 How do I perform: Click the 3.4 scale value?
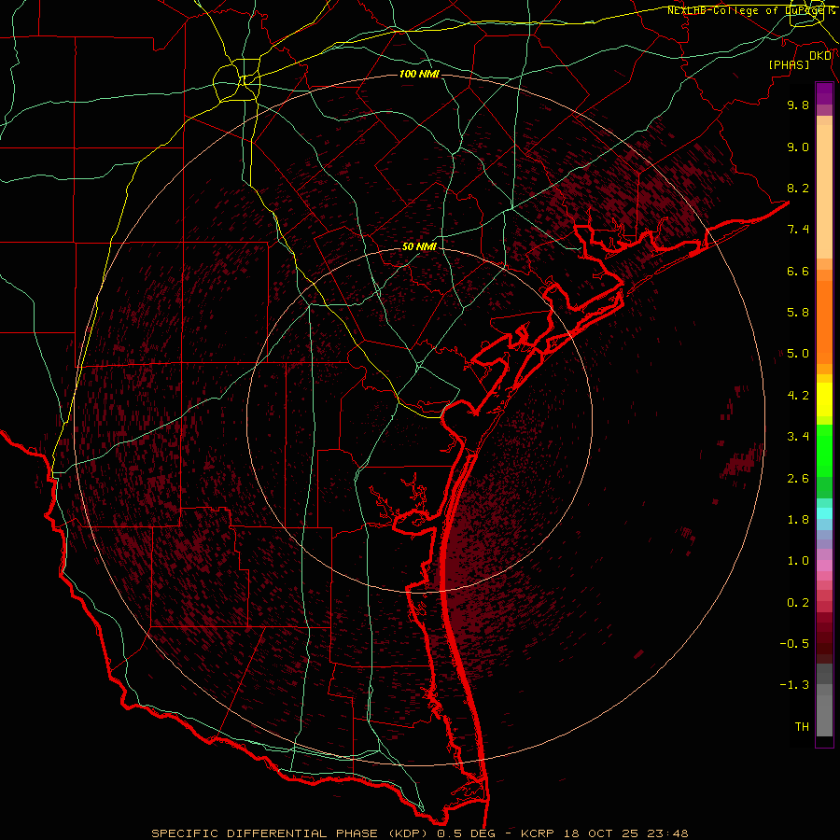(798, 437)
